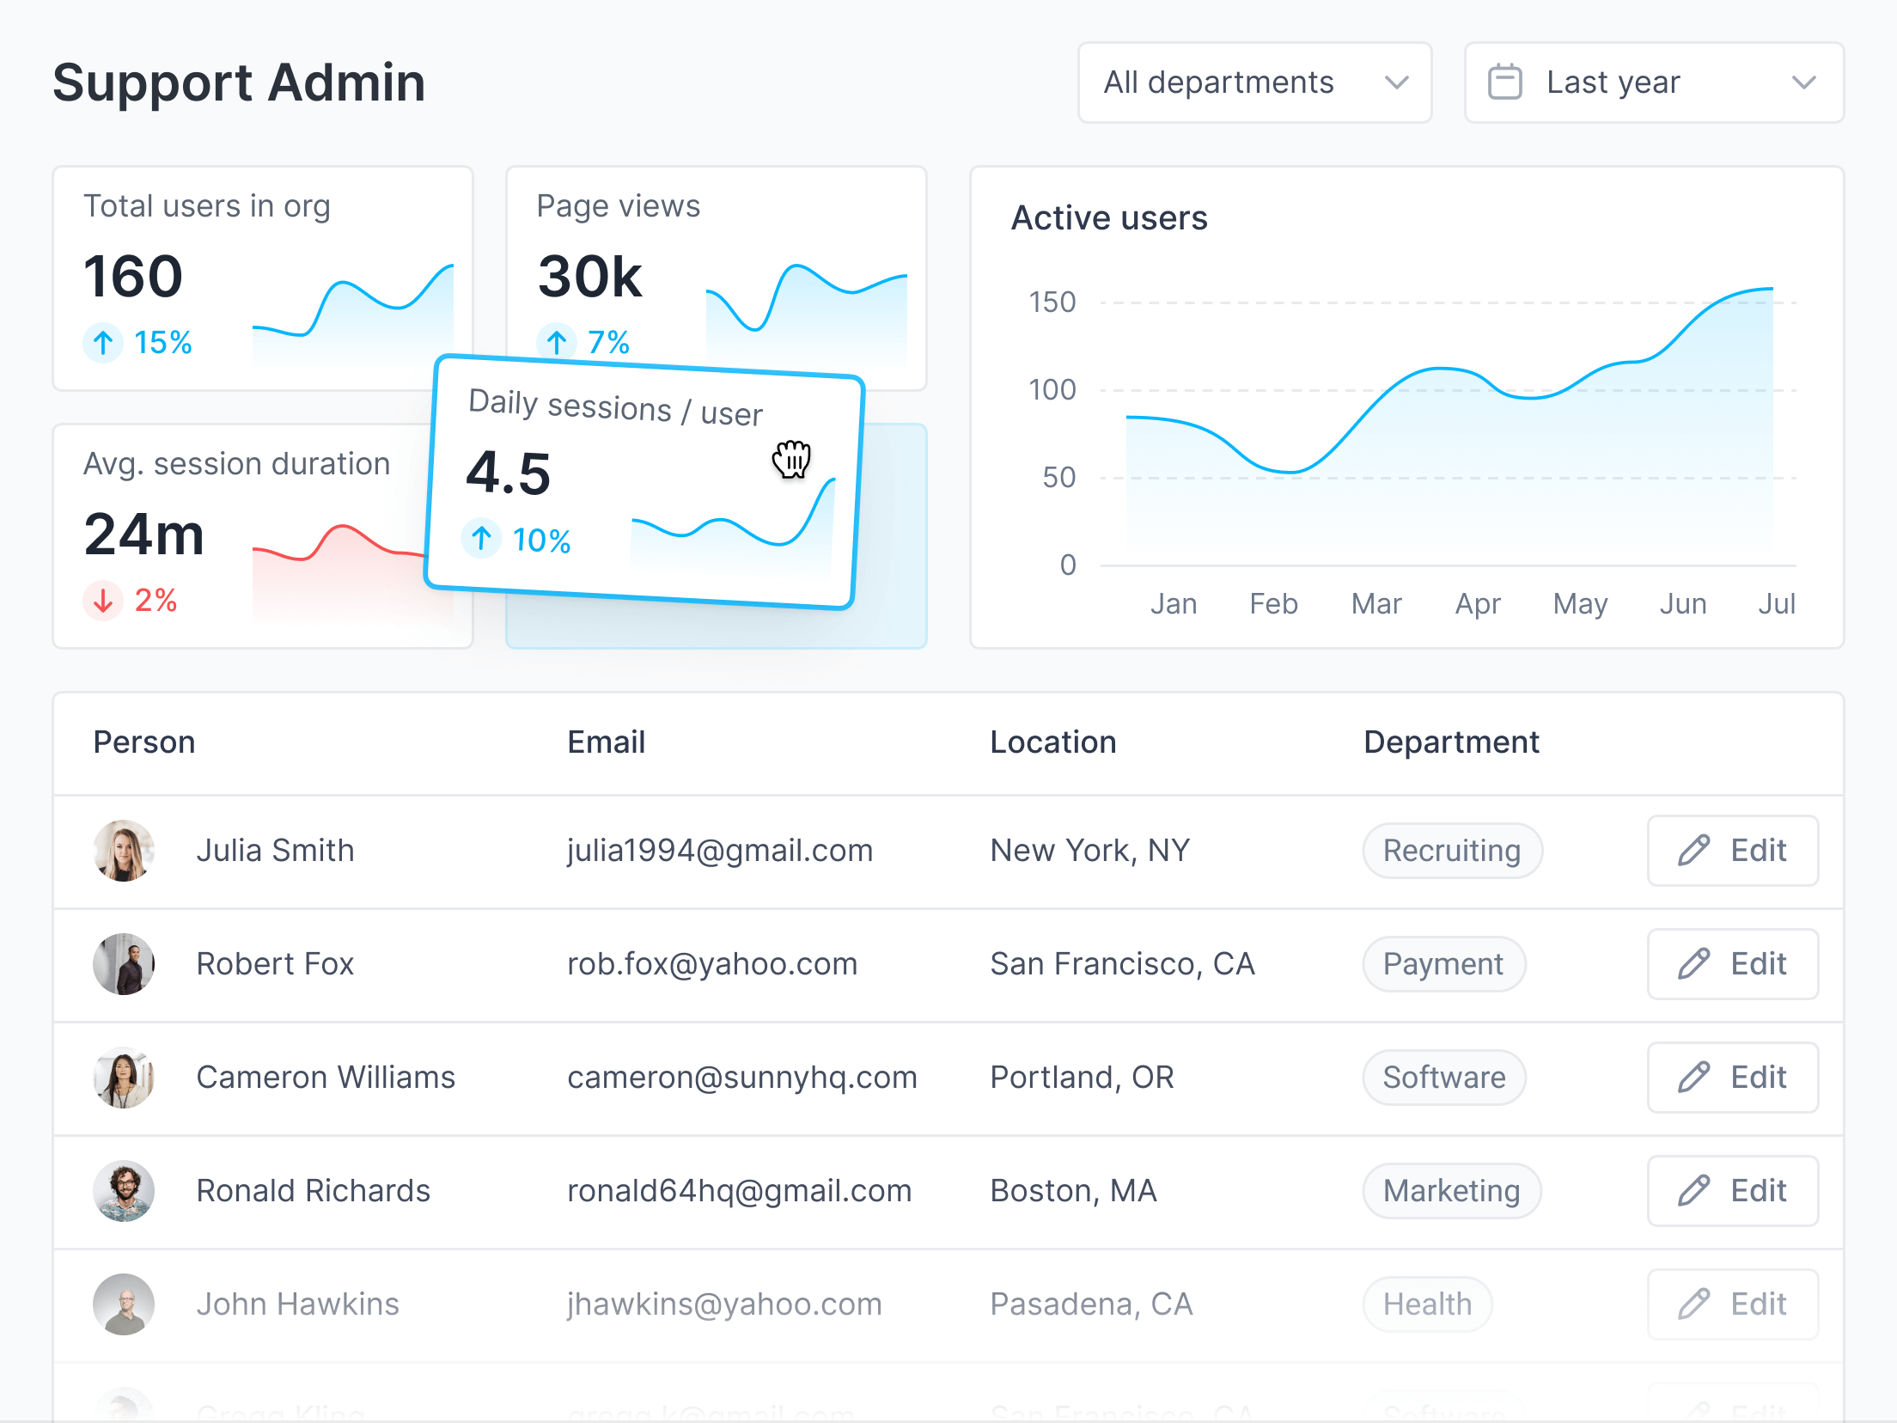Click the chevron in All departments selector
The height and width of the screenshot is (1423, 1897).
[x=1397, y=82]
